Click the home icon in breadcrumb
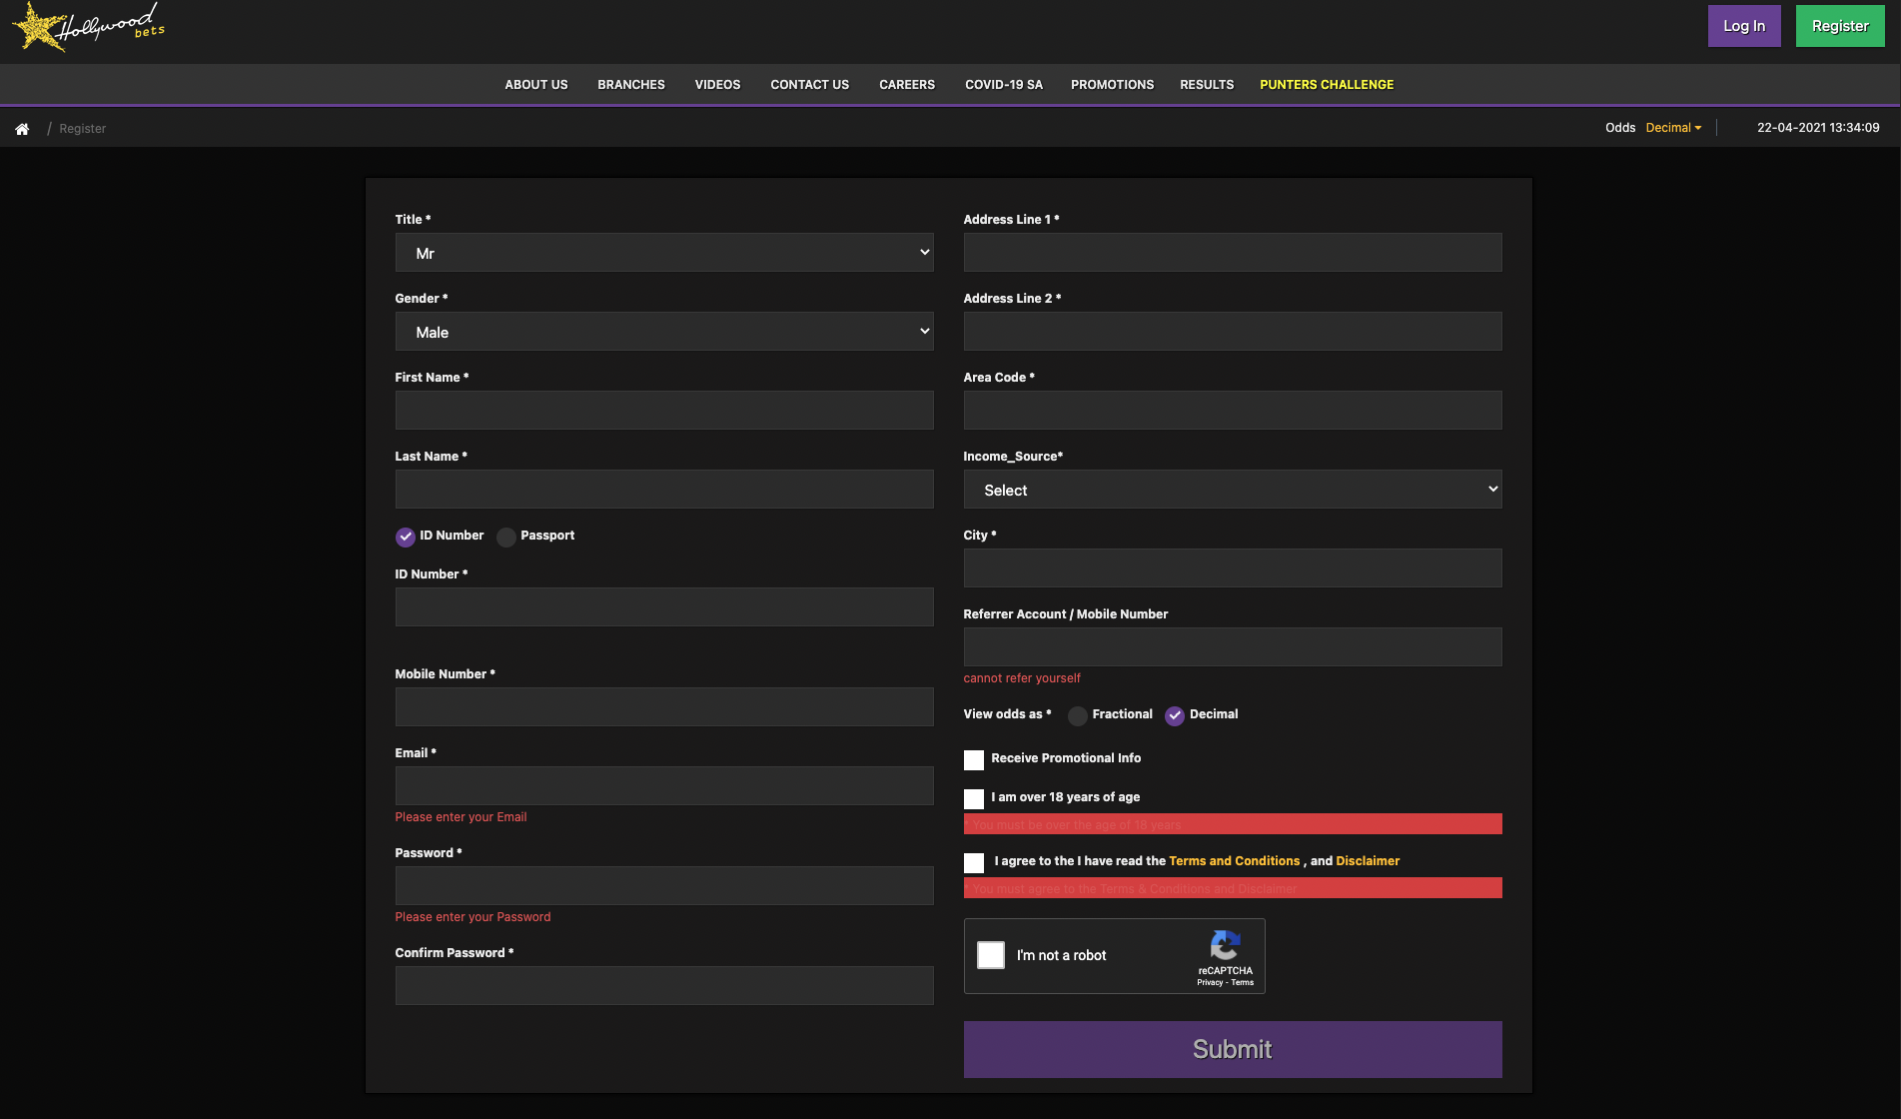The height and width of the screenshot is (1119, 1901). [22, 129]
